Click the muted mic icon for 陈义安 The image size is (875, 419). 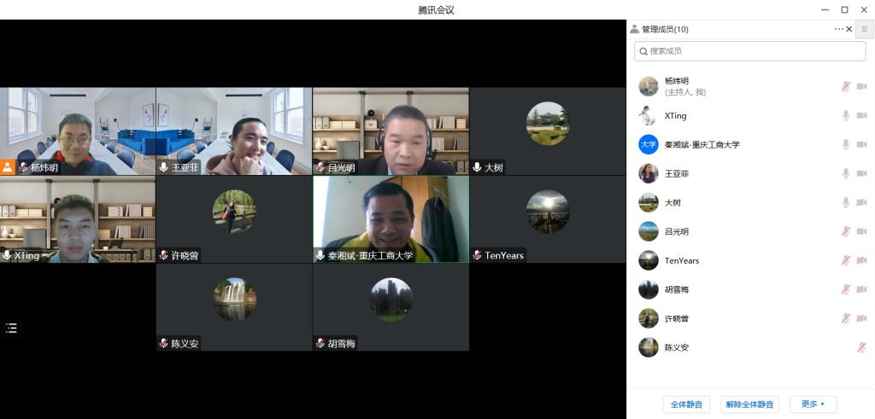861,347
